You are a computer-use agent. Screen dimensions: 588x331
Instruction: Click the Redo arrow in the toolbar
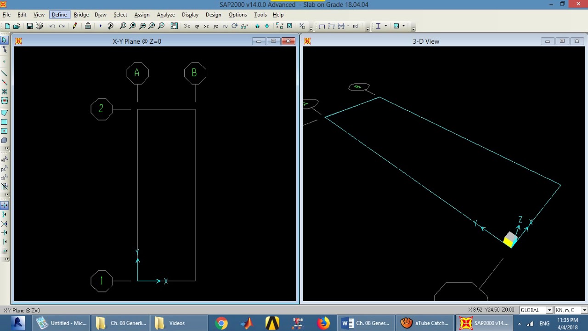62,26
